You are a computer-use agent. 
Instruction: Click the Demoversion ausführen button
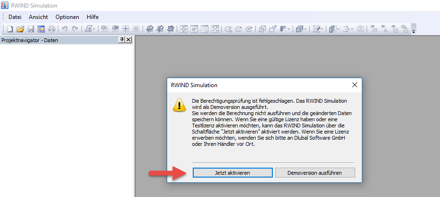[315, 172]
